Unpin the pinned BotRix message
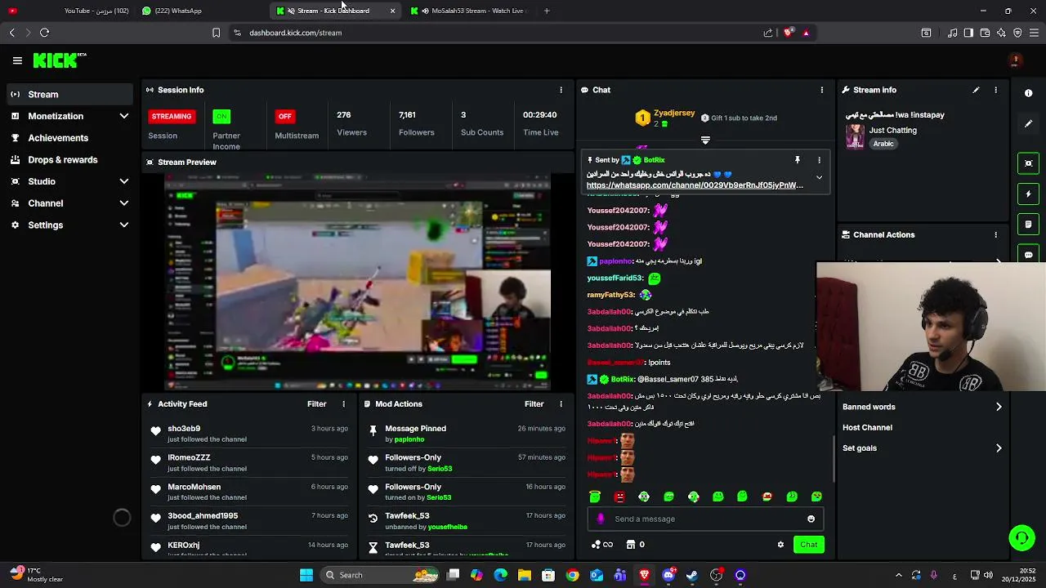Image resolution: width=1046 pixels, height=588 pixels. click(x=798, y=160)
